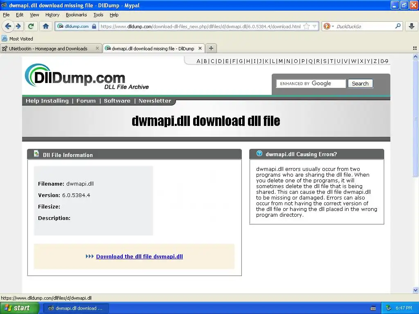
Task: Click the vertical scrollbar thumb
Action: [415, 118]
